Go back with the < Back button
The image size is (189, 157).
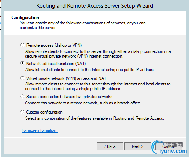pyautogui.click(x=110, y=146)
